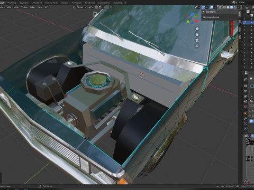The image size is (254, 190).
Task: Open the Render properties tab
Action: pyautogui.click(x=246, y=86)
